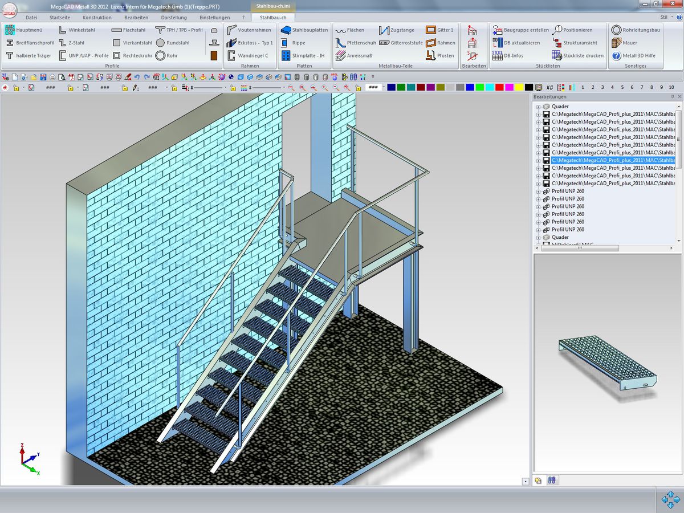Switch to the Konstruktion ribbon tab
The height and width of the screenshot is (513, 684).
click(x=97, y=18)
